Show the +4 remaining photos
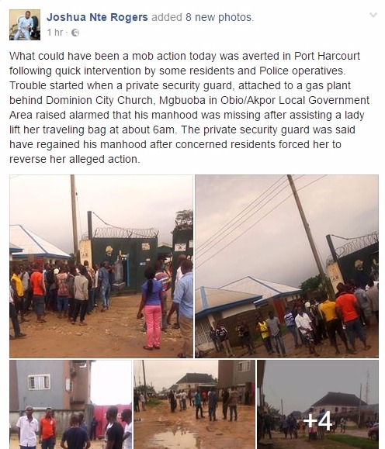This screenshot has width=385, height=449. [317, 404]
